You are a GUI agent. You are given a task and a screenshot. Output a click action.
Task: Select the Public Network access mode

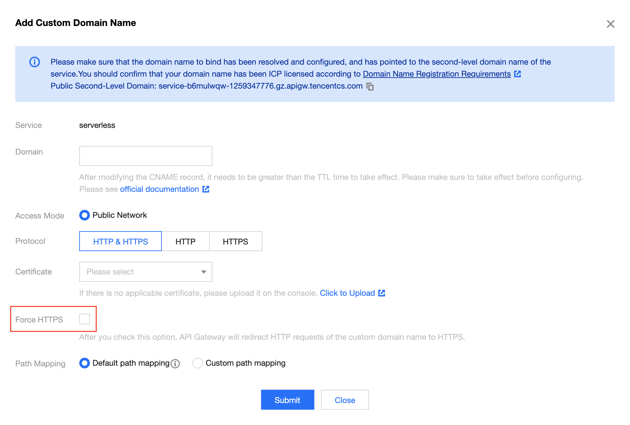point(85,215)
